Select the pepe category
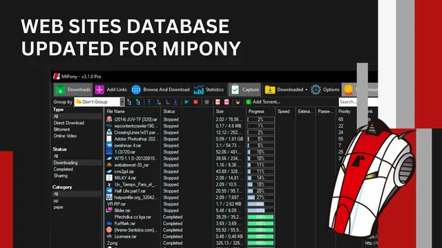This screenshot has height=248, width=442. click(58, 207)
